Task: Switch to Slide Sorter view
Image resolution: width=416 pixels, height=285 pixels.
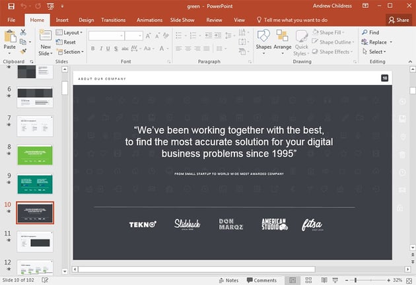Action: (307, 280)
